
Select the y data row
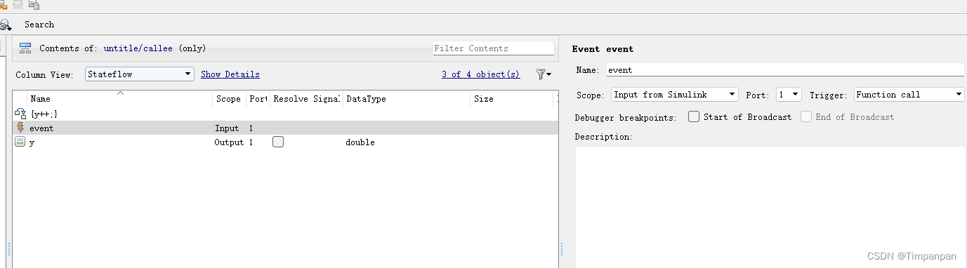[285, 142]
